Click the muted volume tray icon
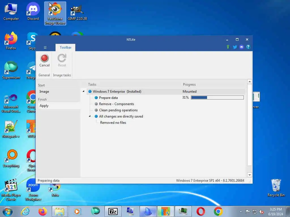The image size is (290, 217). 261,212
